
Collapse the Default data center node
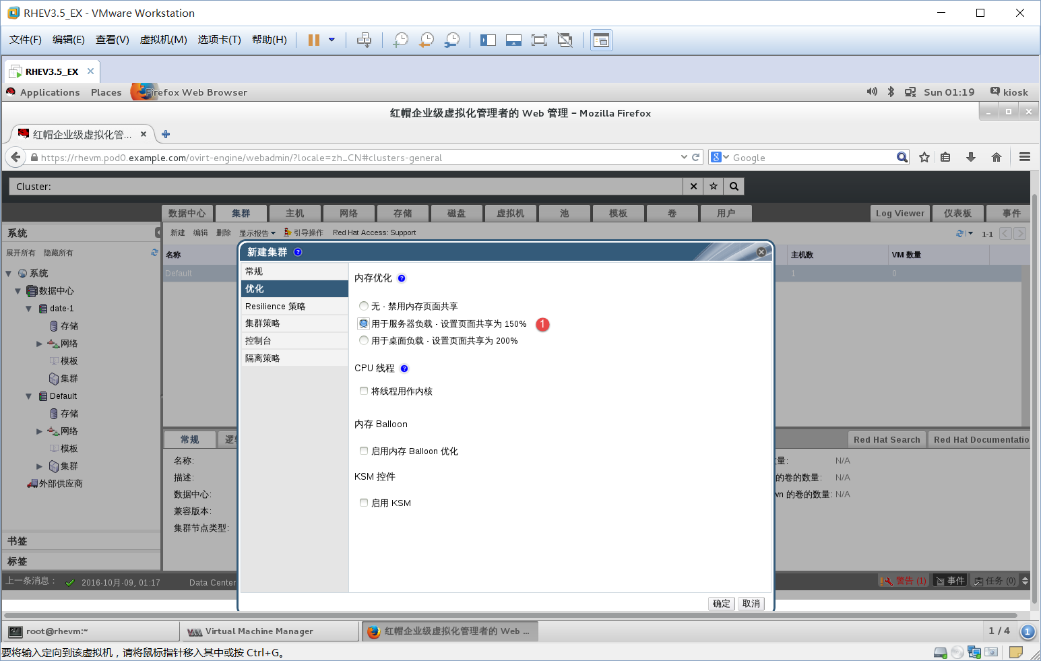click(x=29, y=396)
